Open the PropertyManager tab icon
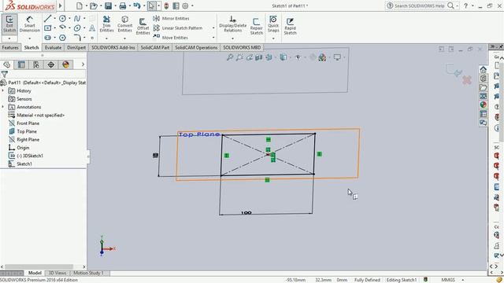The width and height of the screenshot is (504, 283). (21, 64)
